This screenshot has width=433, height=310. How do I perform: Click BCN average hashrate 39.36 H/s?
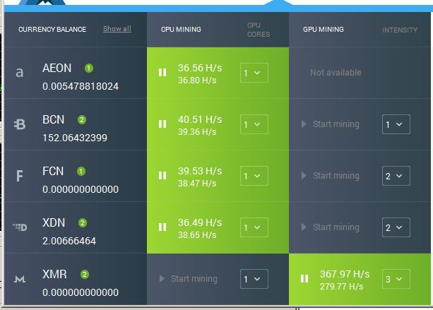[197, 132]
